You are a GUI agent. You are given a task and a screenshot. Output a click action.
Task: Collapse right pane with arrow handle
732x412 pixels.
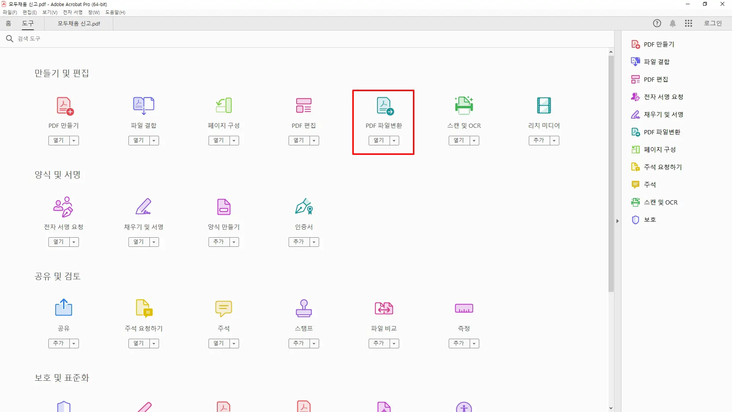point(618,221)
